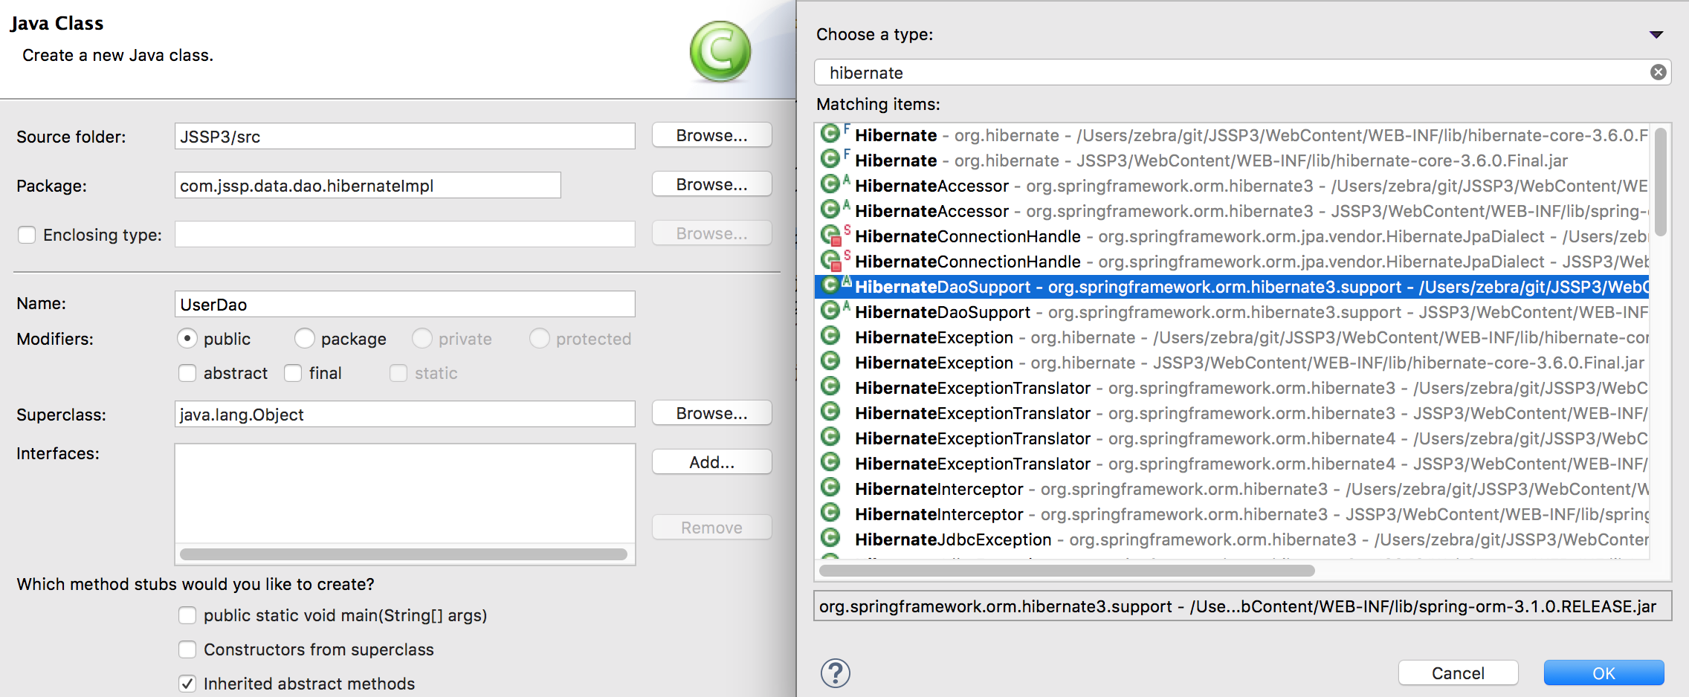Enable the final modifier checkbox
Image resolution: width=1689 pixels, height=697 pixels.
coord(293,373)
